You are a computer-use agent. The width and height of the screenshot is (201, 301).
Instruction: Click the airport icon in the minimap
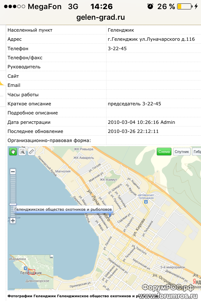(x=25, y=268)
